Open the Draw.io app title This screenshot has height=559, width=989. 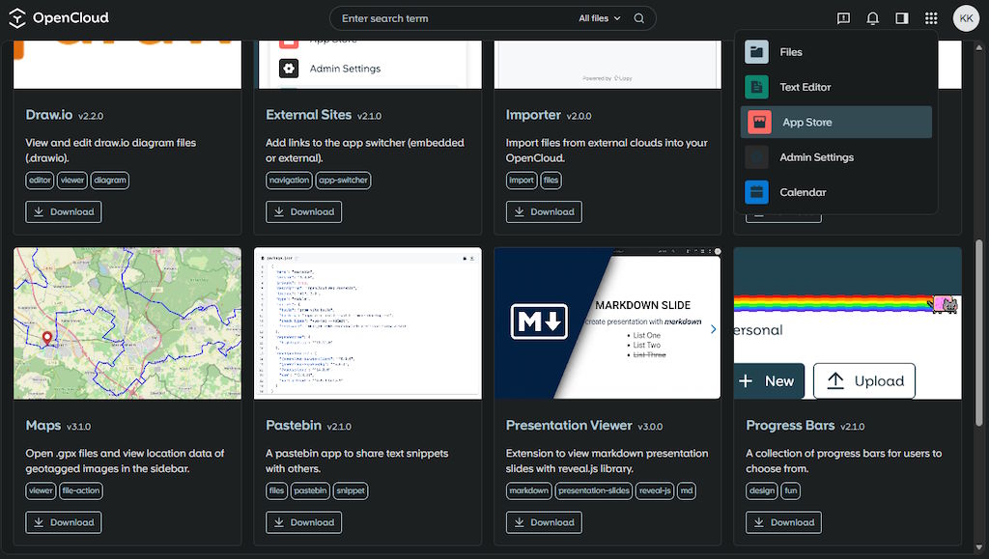point(49,115)
